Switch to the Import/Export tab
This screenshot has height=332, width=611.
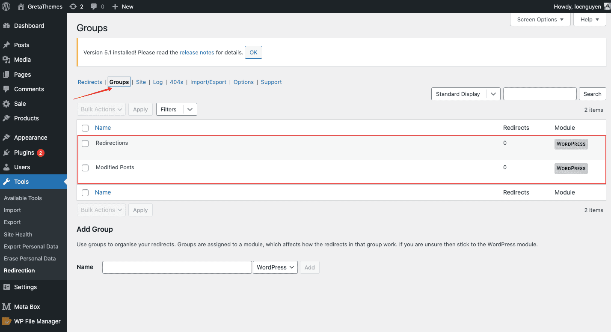[208, 82]
